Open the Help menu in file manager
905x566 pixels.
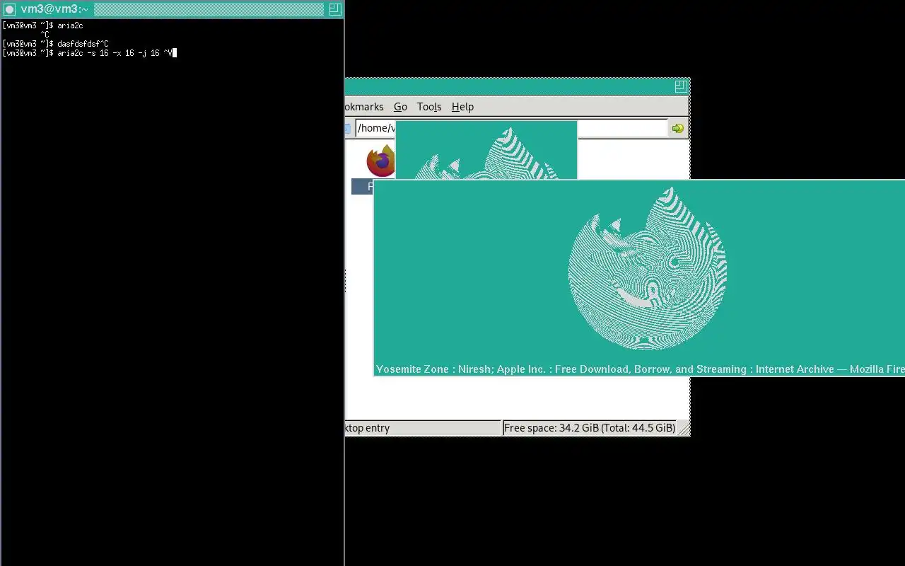[x=462, y=107]
